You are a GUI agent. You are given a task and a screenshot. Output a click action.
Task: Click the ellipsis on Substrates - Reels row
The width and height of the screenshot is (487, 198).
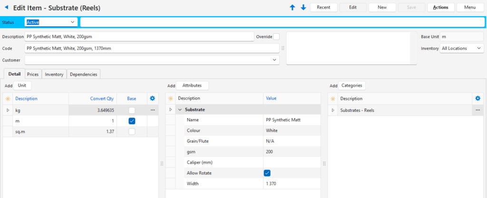coord(478,110)
